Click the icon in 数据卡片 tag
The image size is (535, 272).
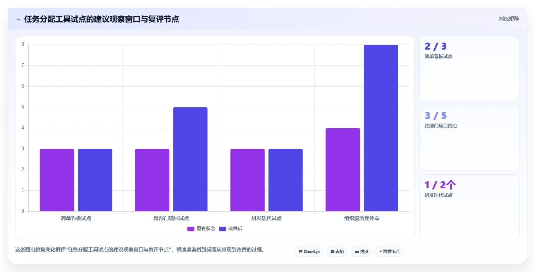(x=380, y=252)
